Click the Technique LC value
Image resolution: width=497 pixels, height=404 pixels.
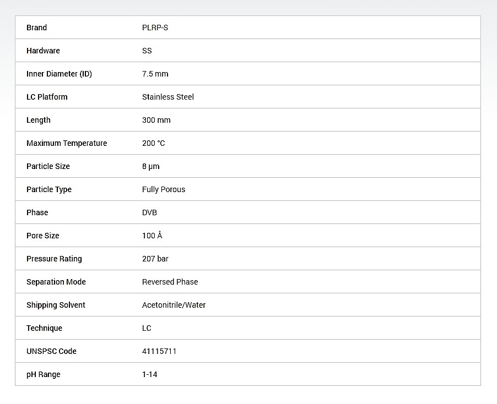click(147, 328)
